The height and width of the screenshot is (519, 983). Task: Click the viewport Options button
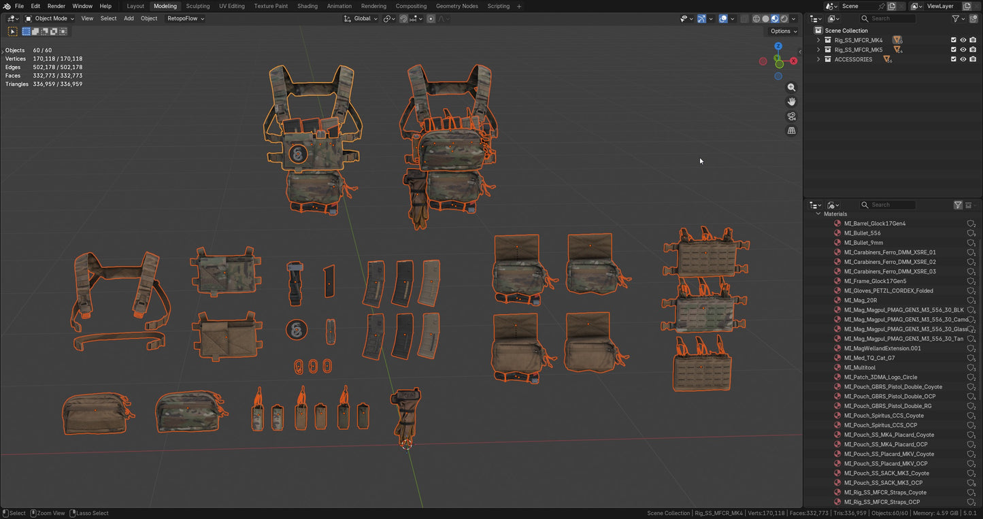click(783, 31)
